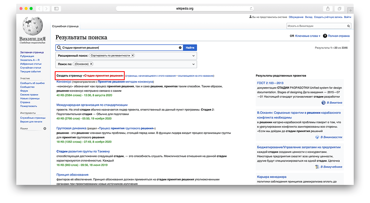Viewport: 370px width, 203px height.
Task: Open the 'Форум' sidebar link
Action: pyautogui.click(x=24, y=91)
